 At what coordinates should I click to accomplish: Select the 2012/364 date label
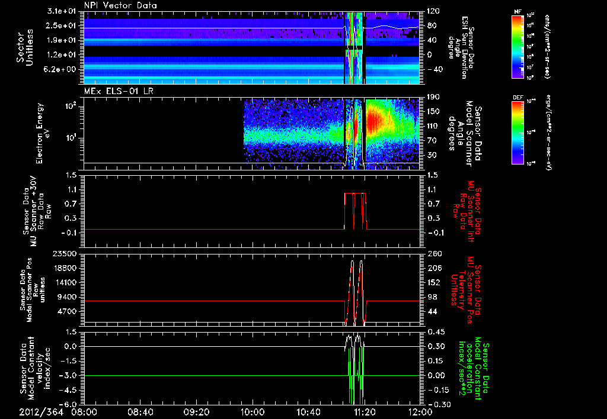41,412
